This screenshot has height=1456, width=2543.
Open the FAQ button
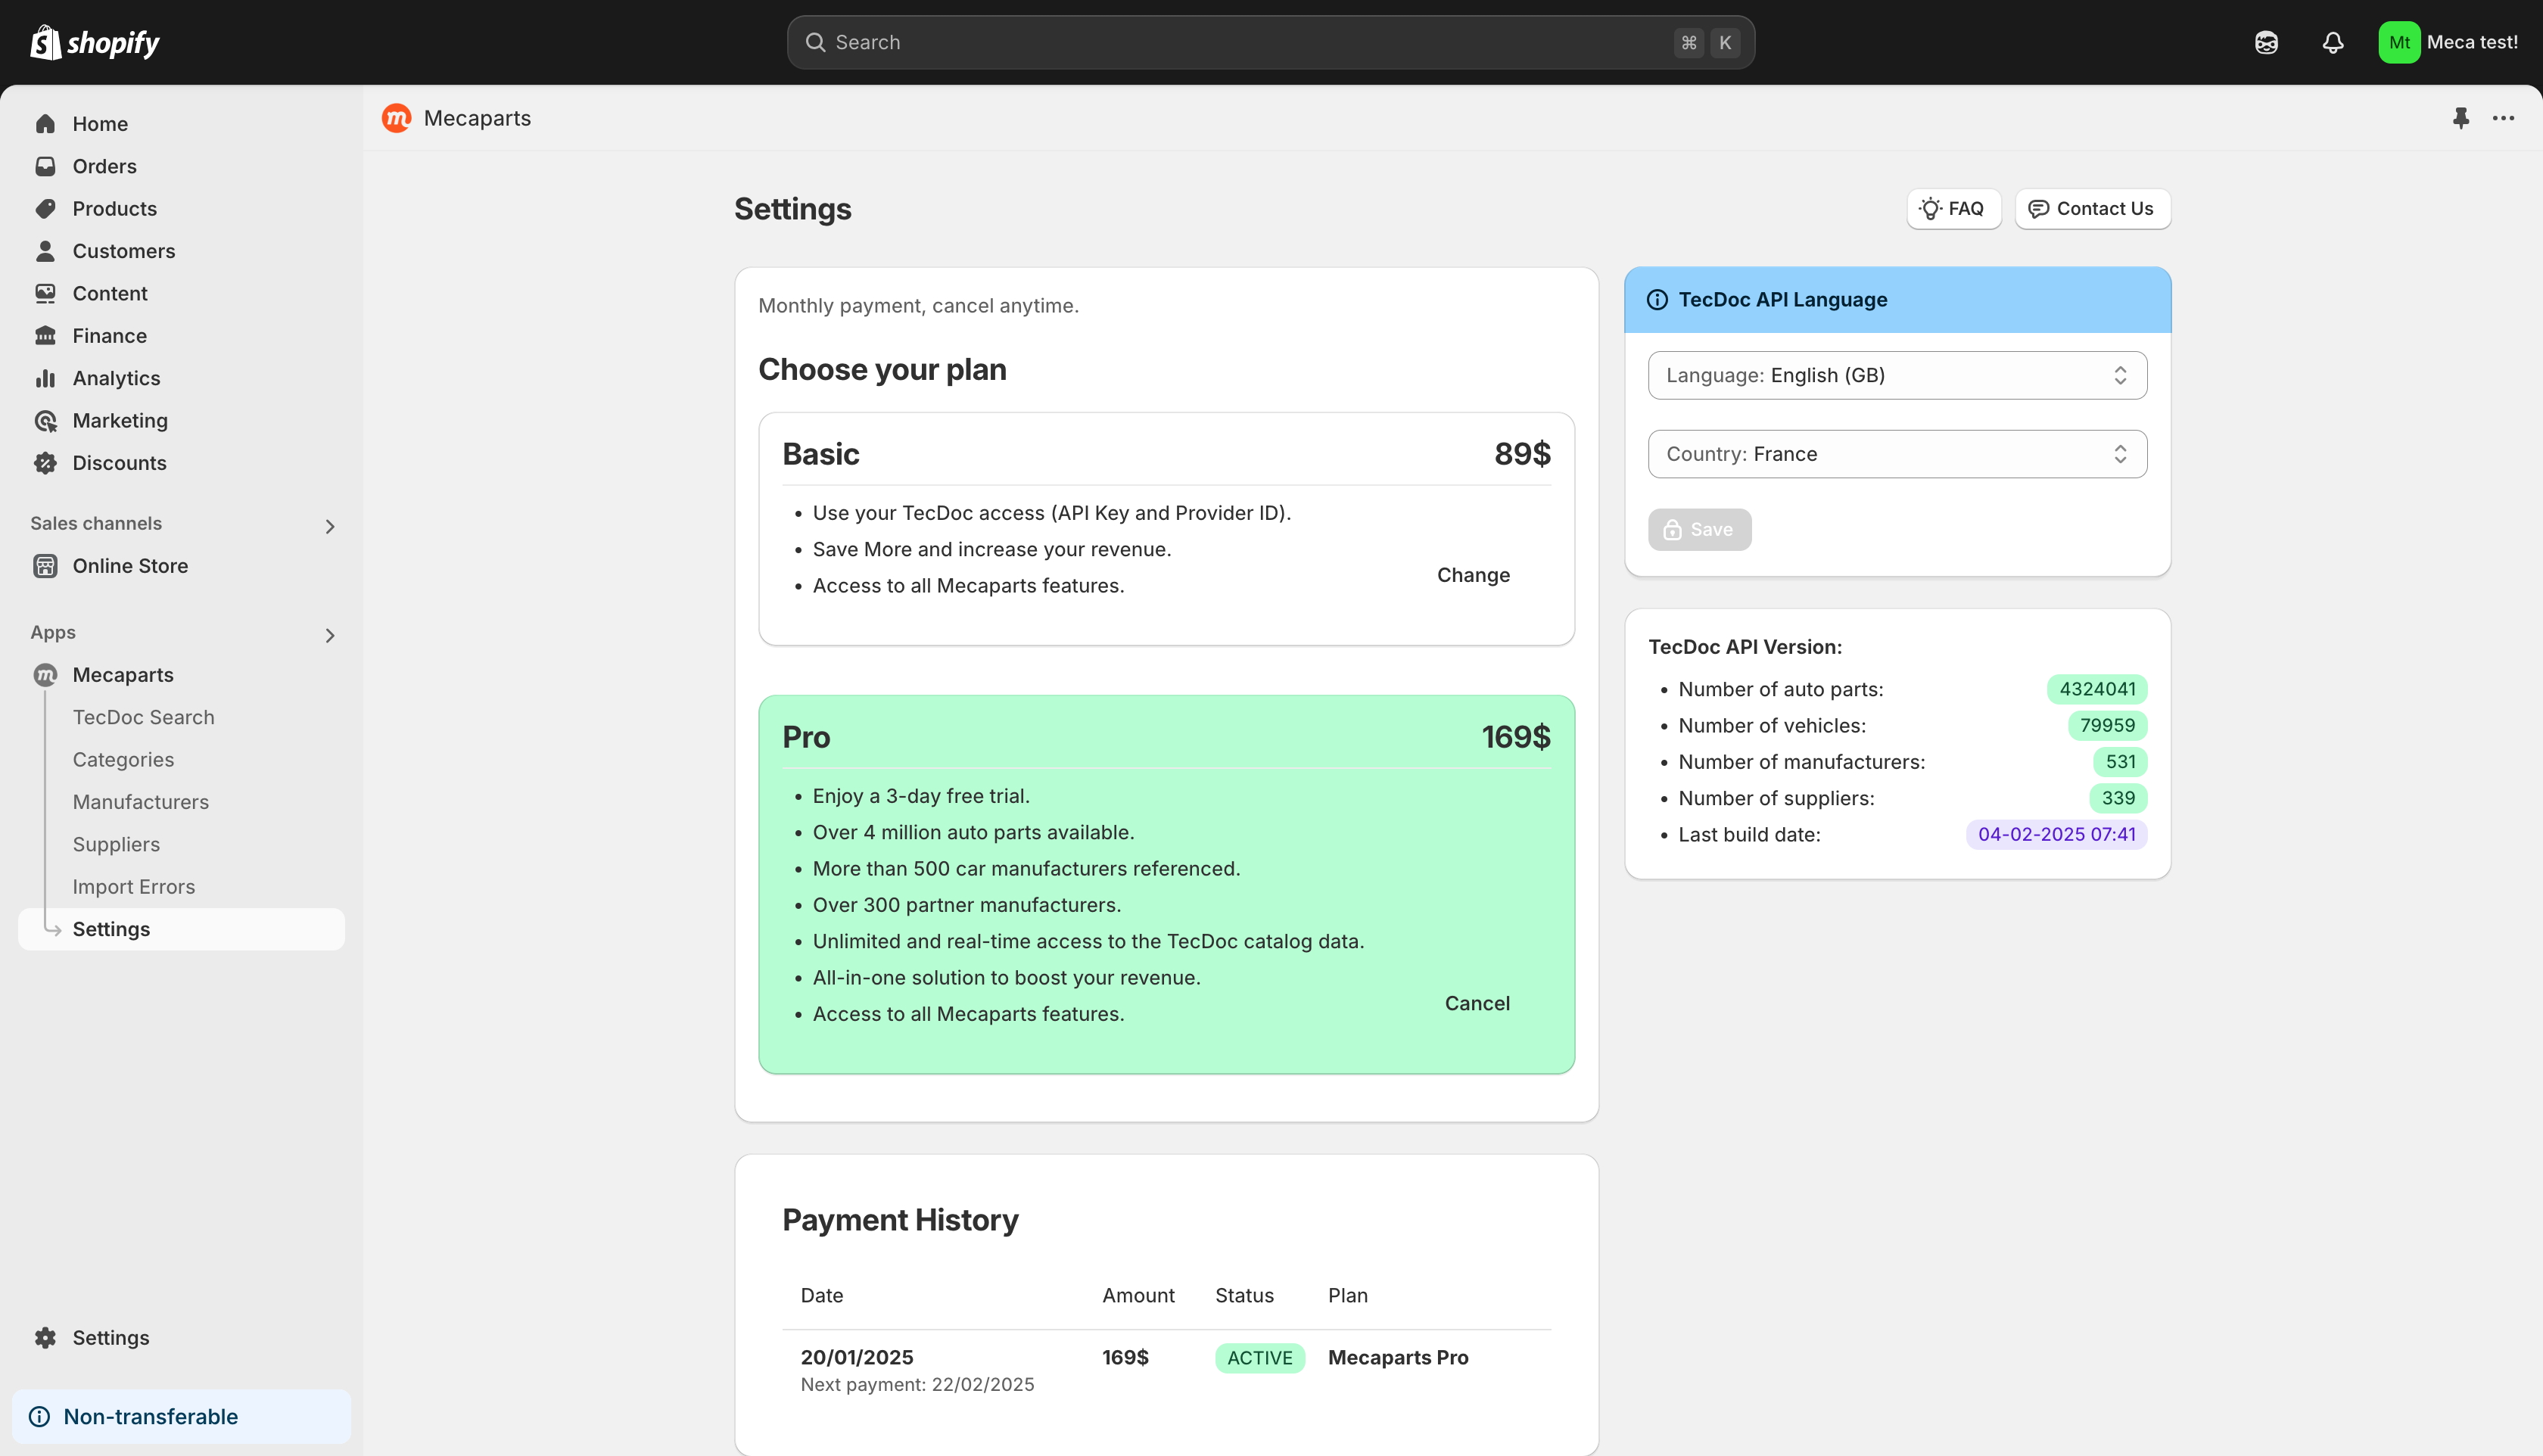[x=1953, y=209]
